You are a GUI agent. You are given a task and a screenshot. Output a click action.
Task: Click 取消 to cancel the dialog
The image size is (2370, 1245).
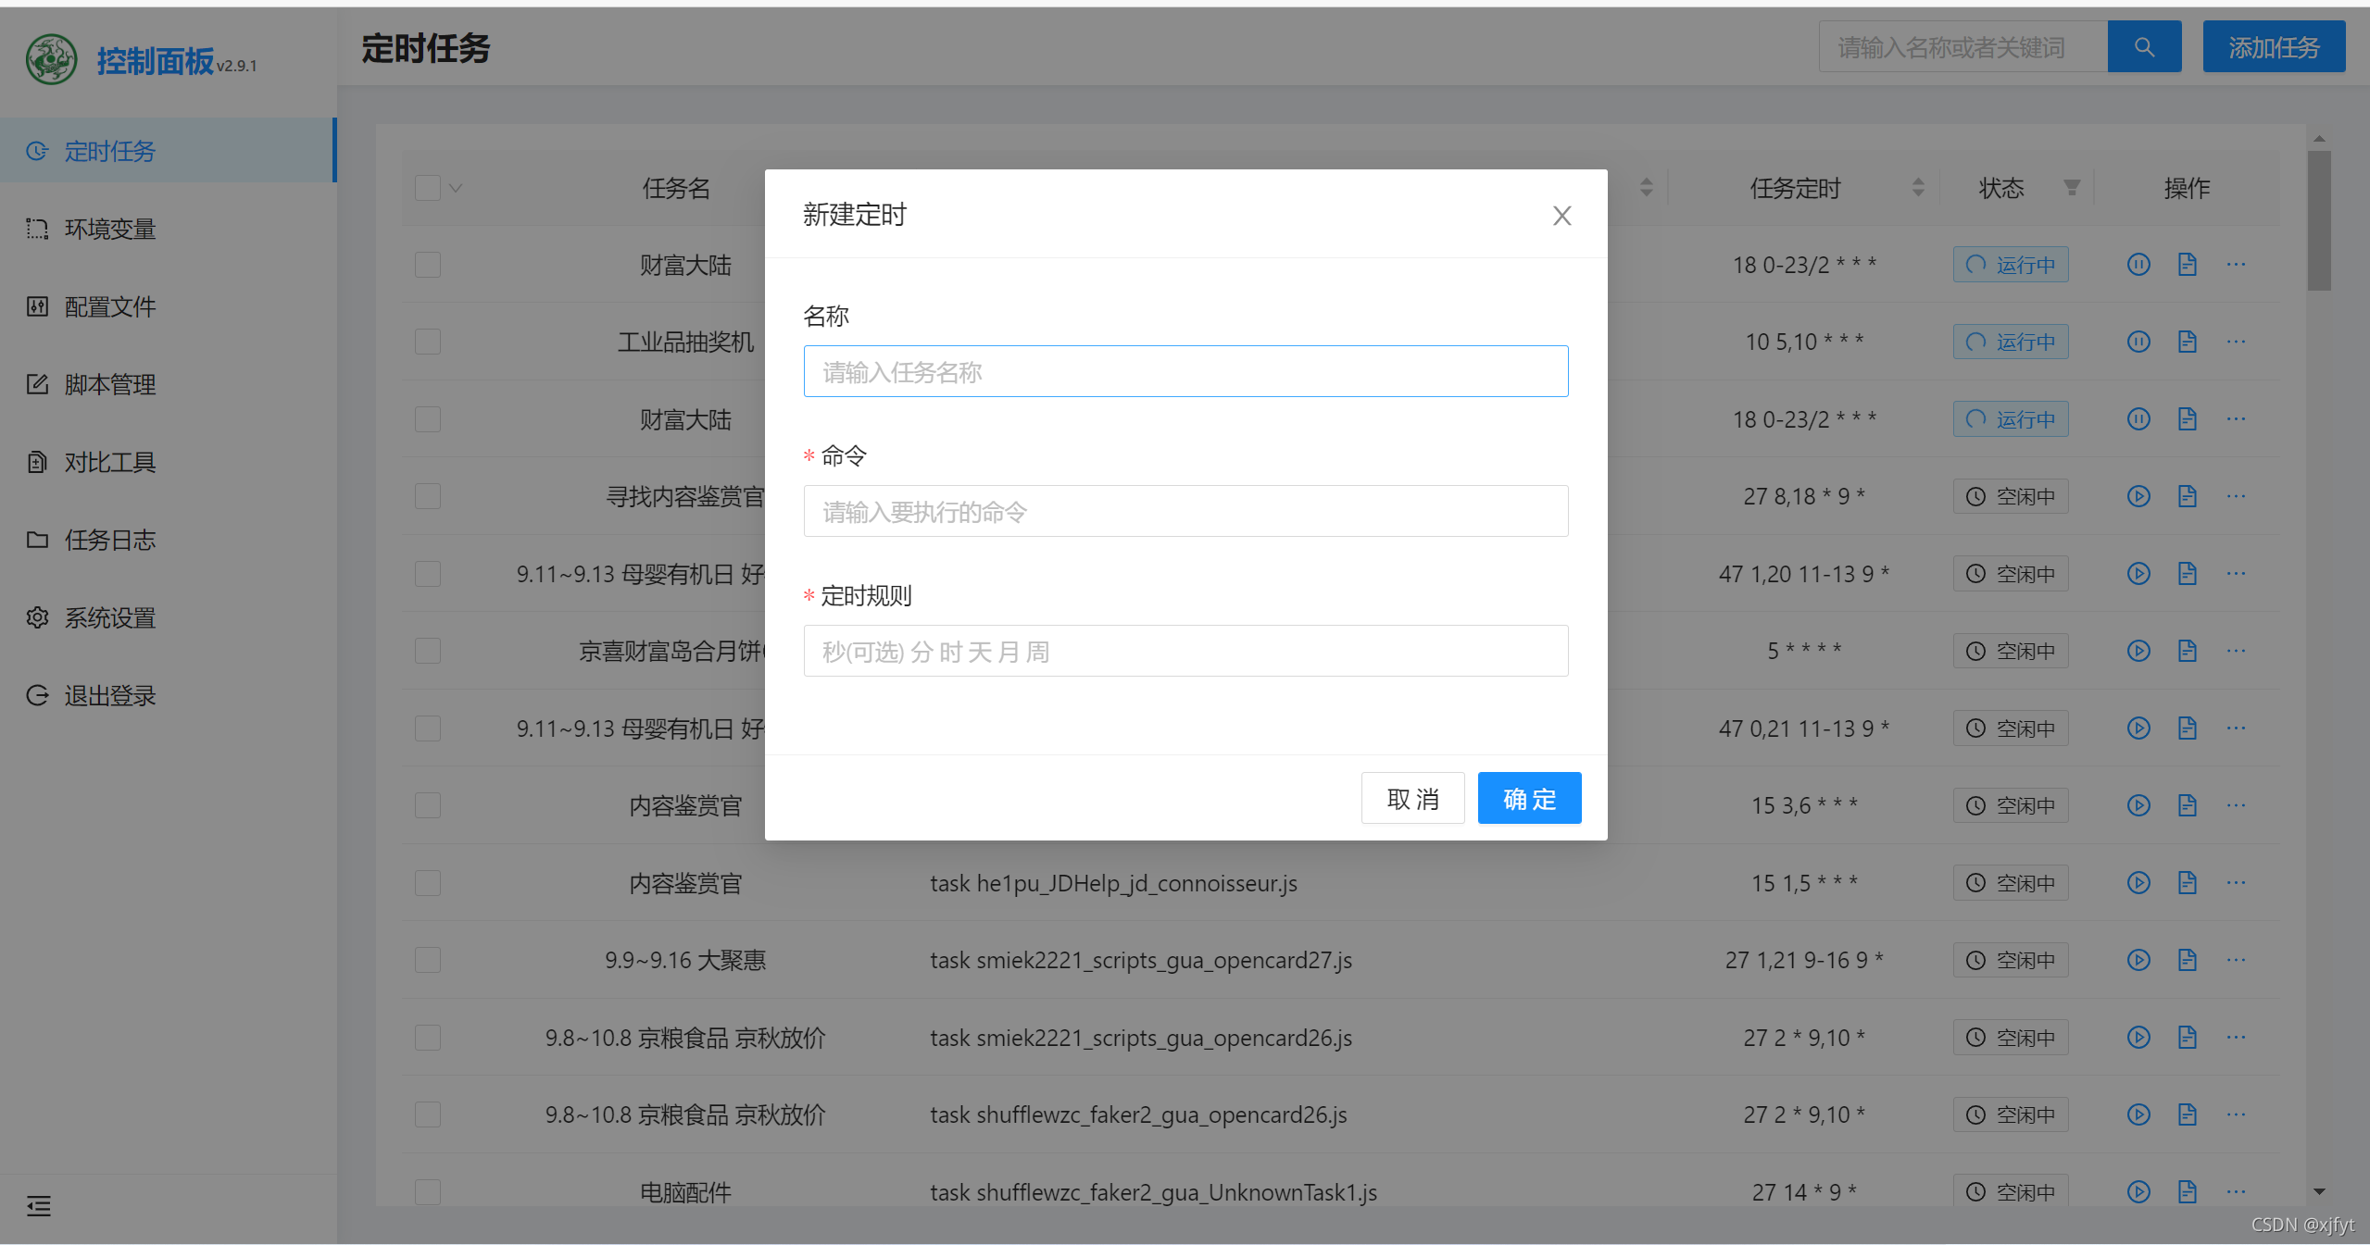pos(1412,798)
